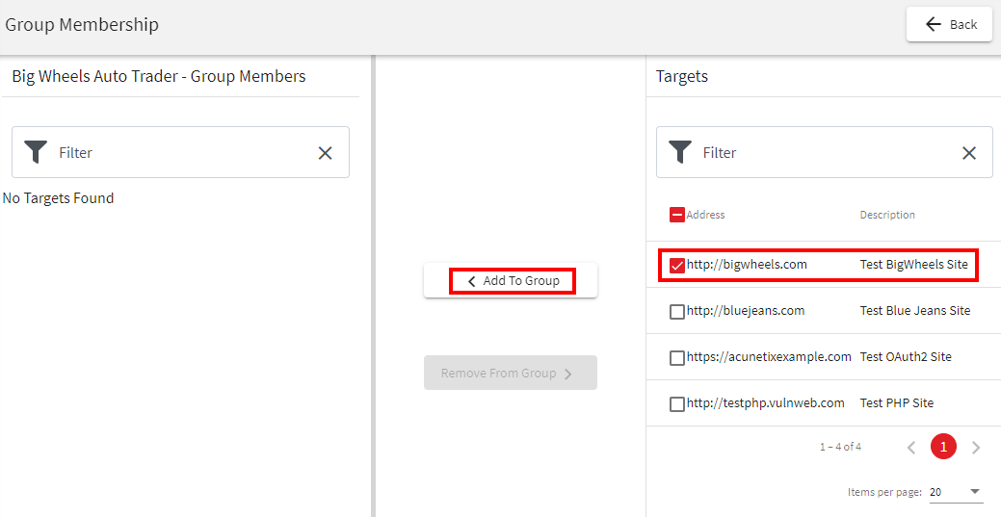Select the http://testphp.vulnweb.com checkbox
This screenshot has width=1001, height=517.
677,404
